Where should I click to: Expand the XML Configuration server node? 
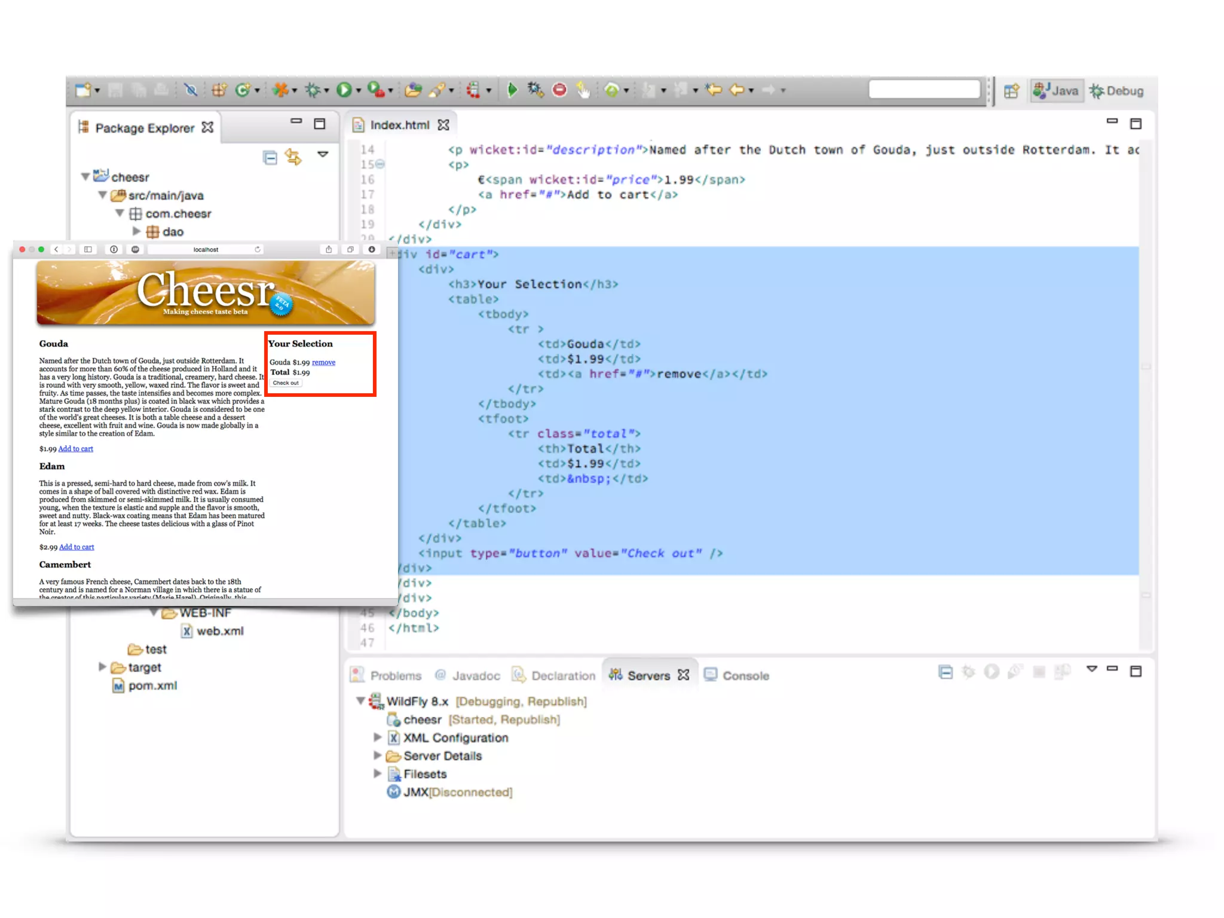[377, 738]
